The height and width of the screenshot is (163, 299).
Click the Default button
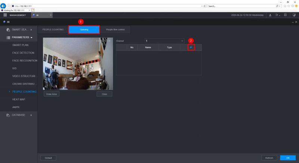(48, 158)
